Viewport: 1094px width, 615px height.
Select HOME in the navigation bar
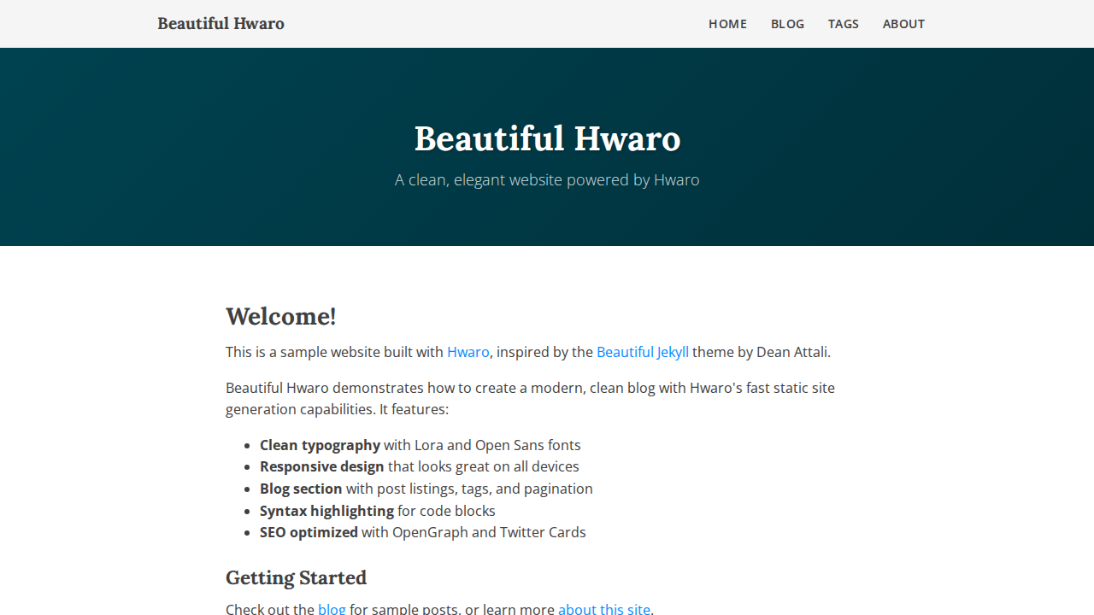point(727,24)
